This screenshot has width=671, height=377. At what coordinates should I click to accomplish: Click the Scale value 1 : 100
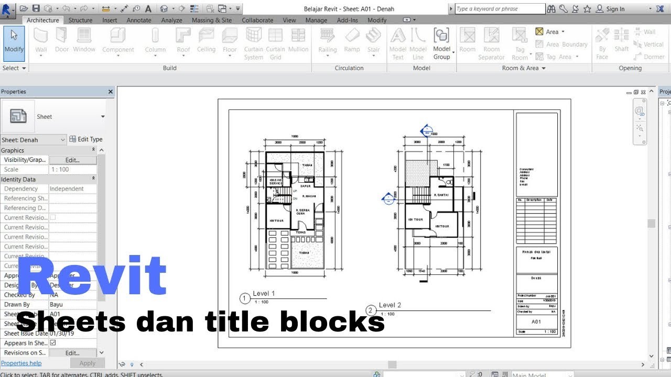click(72, 170)
